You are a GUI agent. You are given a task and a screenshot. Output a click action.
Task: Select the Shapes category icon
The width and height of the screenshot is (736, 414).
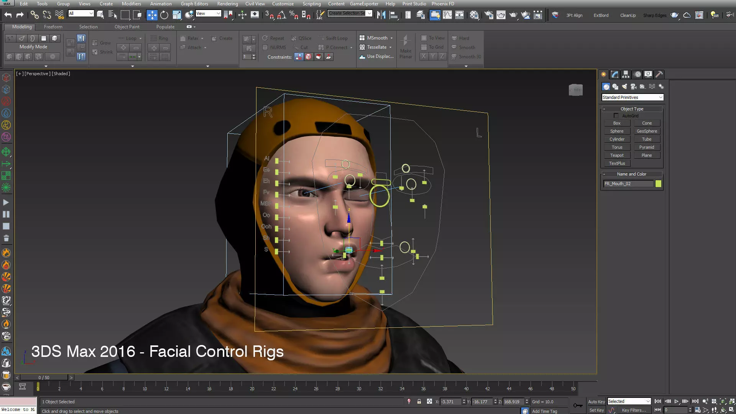coord(615,87)
